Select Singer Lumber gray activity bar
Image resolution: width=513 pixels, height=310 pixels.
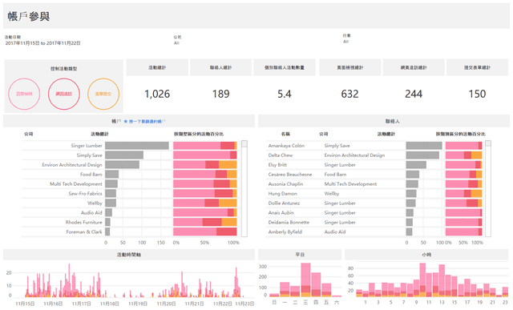coord(137,146)
